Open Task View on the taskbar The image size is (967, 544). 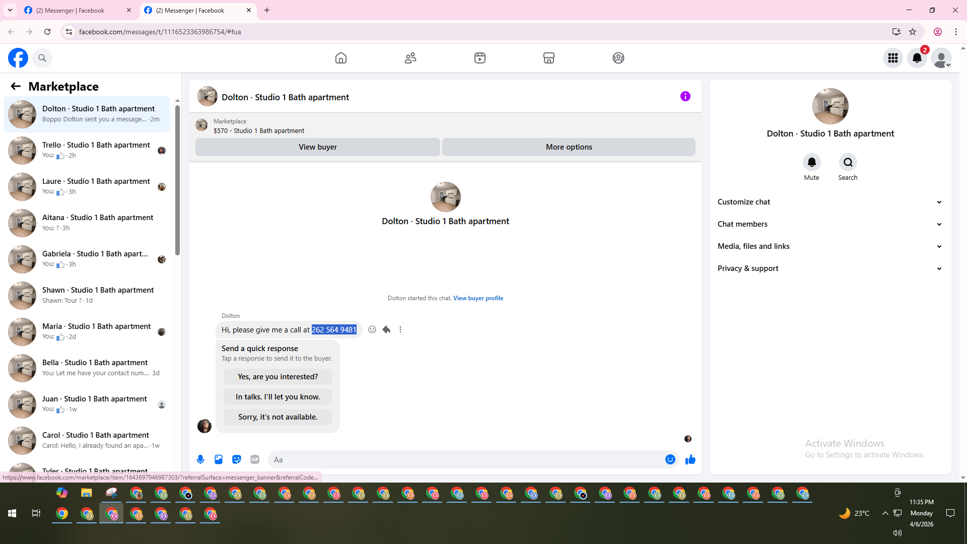point(36,513)
